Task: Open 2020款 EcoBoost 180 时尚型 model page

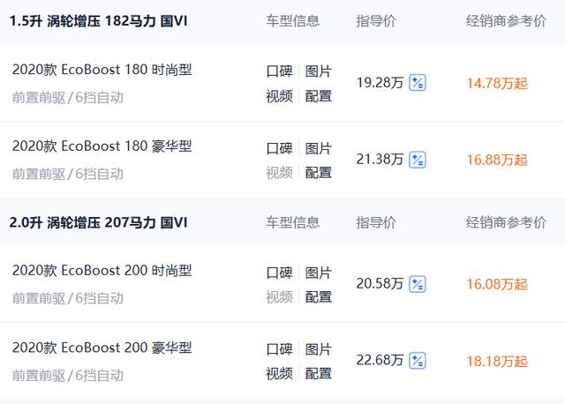Action: click(102, 70)
